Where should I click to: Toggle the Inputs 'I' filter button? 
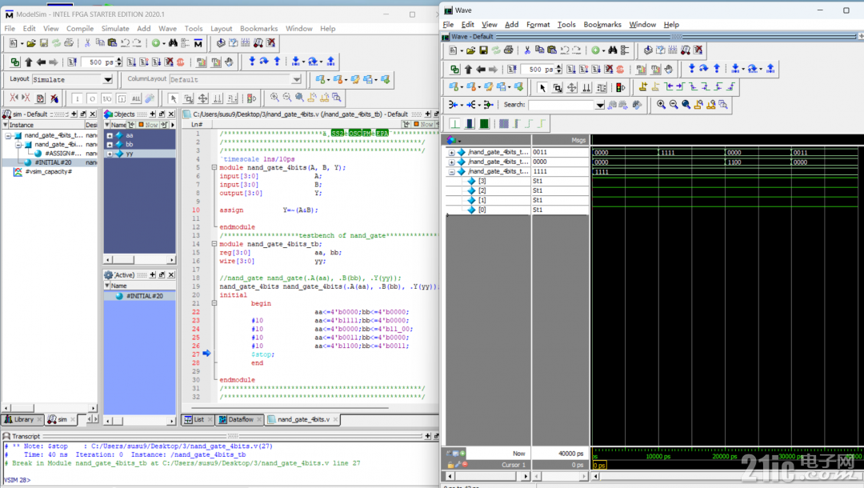click(77, 98)
